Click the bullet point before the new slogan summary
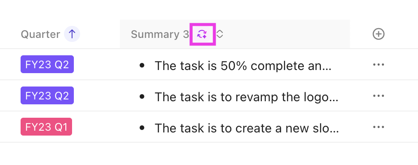This screenshot has height=165, width=418. coord(142,128)
